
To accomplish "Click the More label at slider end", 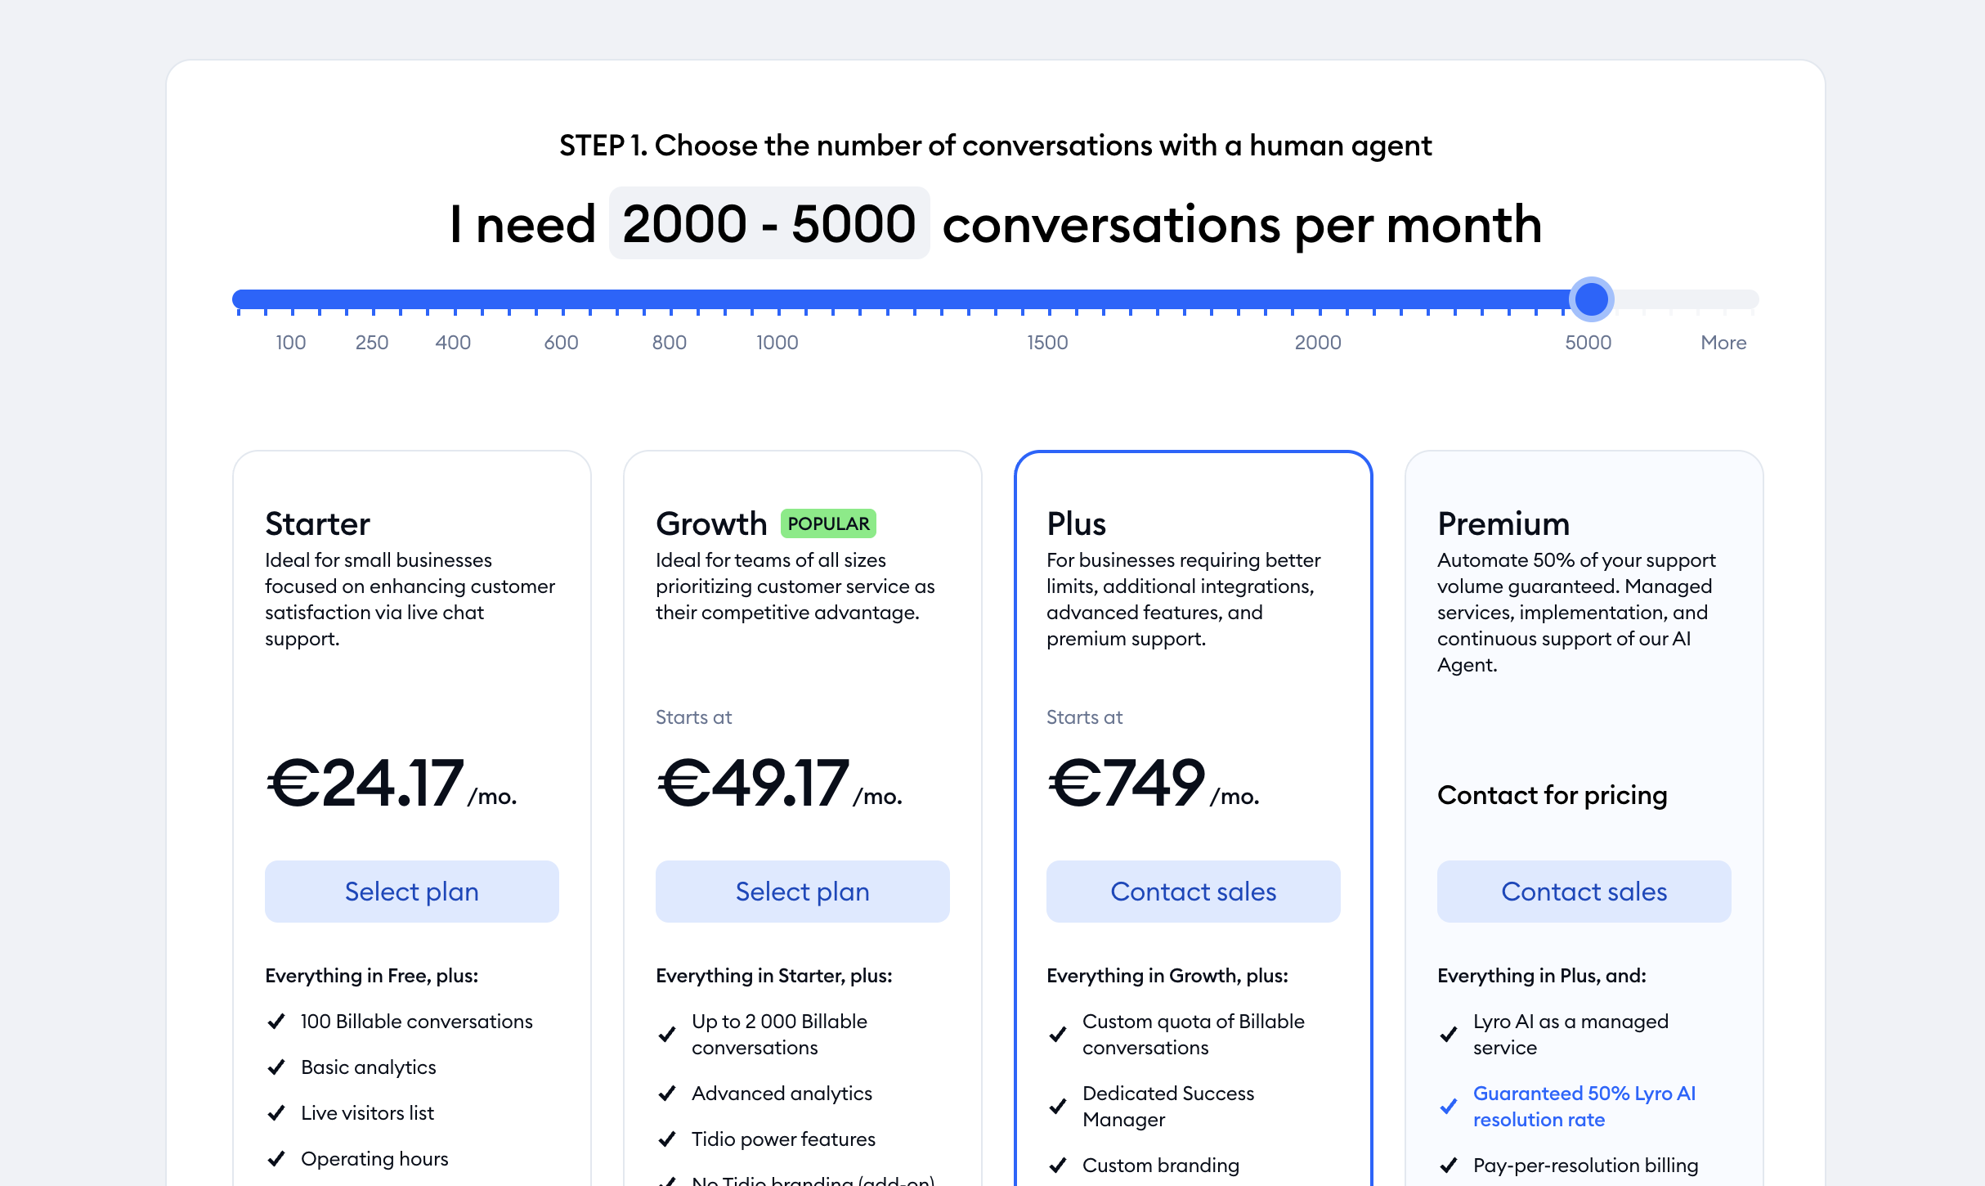I will pyautogui.click(x=1723, y=343).
